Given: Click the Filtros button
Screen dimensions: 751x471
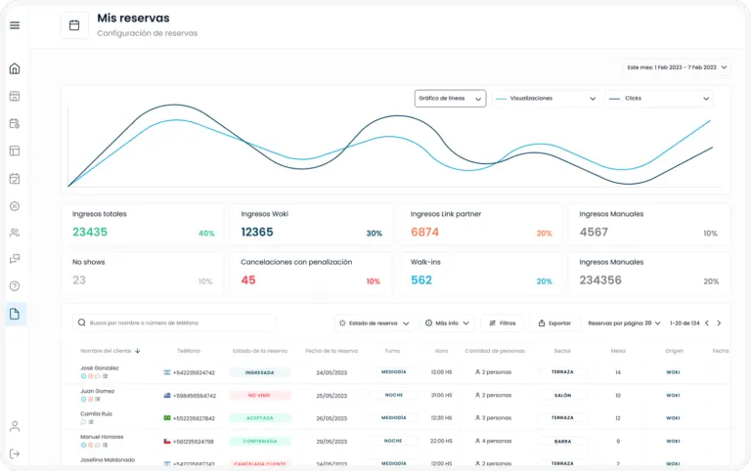Looking at the screenshot, I should coord(503,322).
